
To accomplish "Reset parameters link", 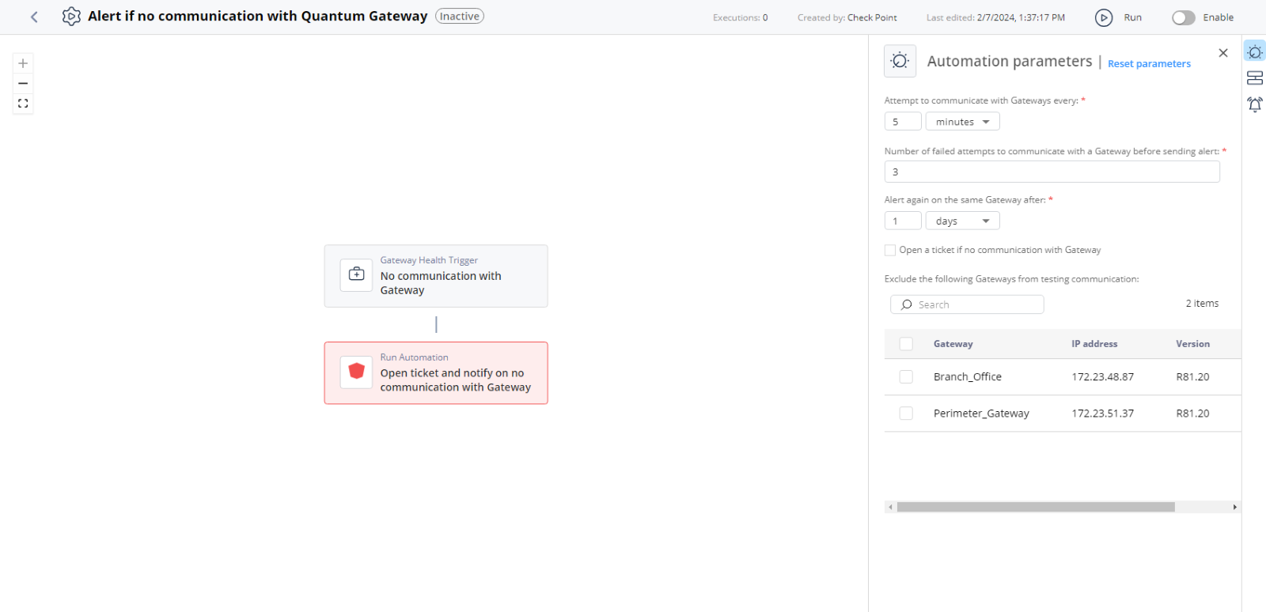I will point(1149,64).
